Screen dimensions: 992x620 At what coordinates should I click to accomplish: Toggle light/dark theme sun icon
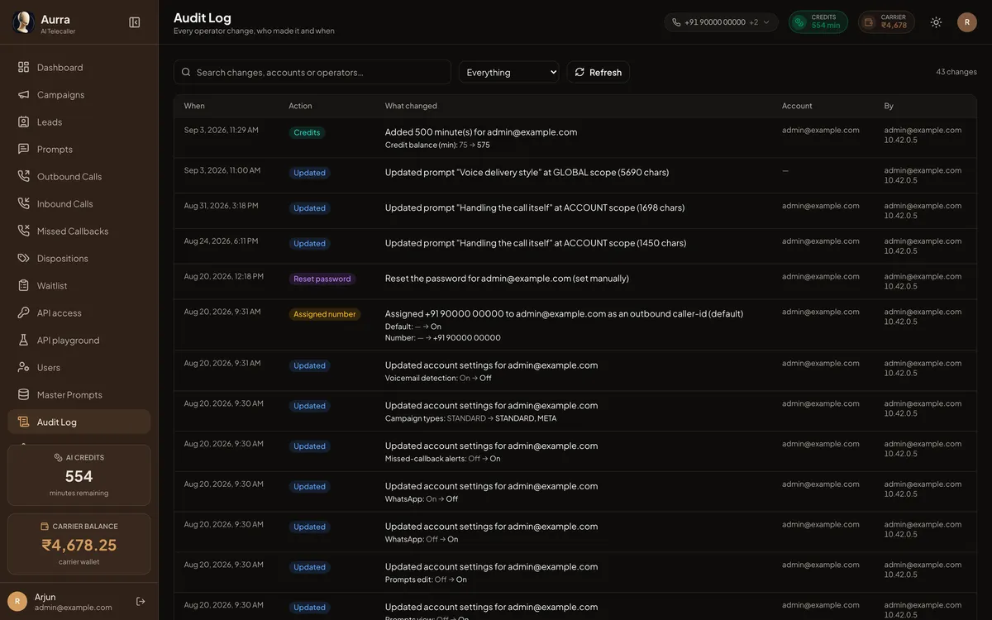(936, 22)
